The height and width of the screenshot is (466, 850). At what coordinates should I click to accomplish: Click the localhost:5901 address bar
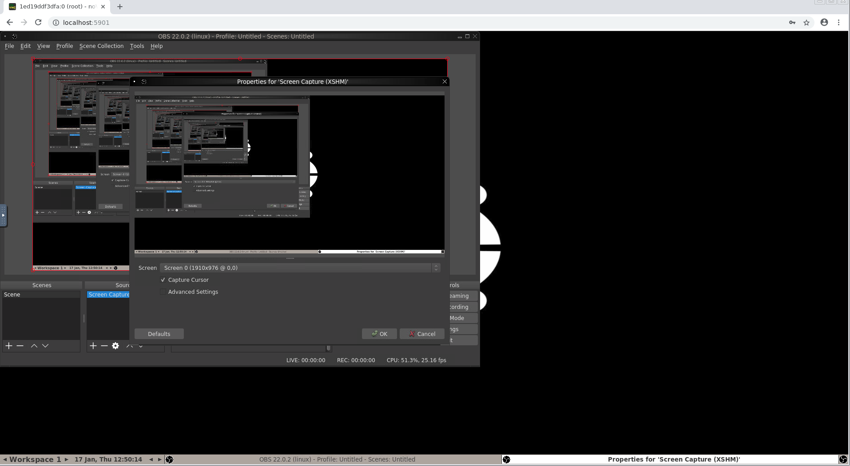point(86,23)
